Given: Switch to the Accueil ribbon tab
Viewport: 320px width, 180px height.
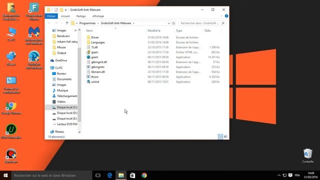Looking at the screenshot, I should tap(65, 16).
